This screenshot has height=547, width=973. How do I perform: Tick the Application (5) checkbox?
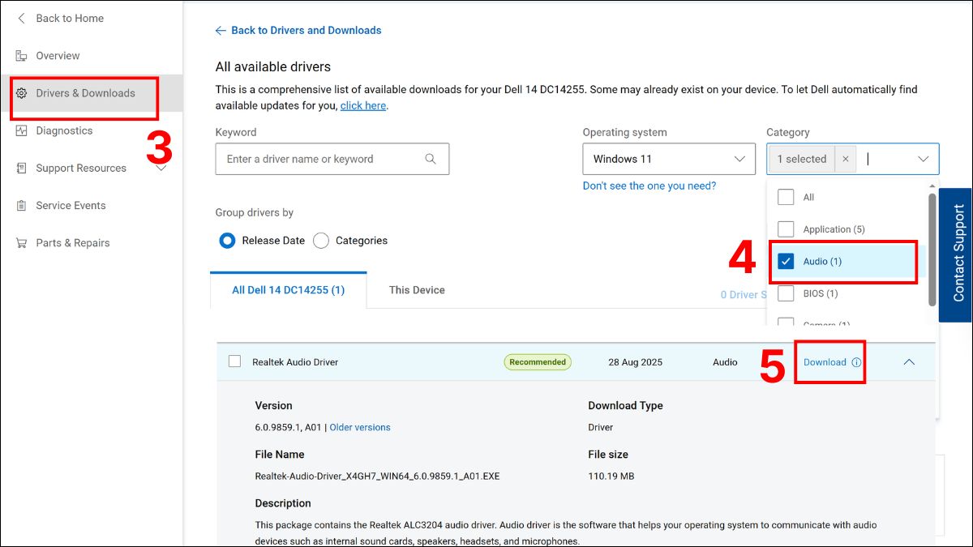(x=786, y=229)
